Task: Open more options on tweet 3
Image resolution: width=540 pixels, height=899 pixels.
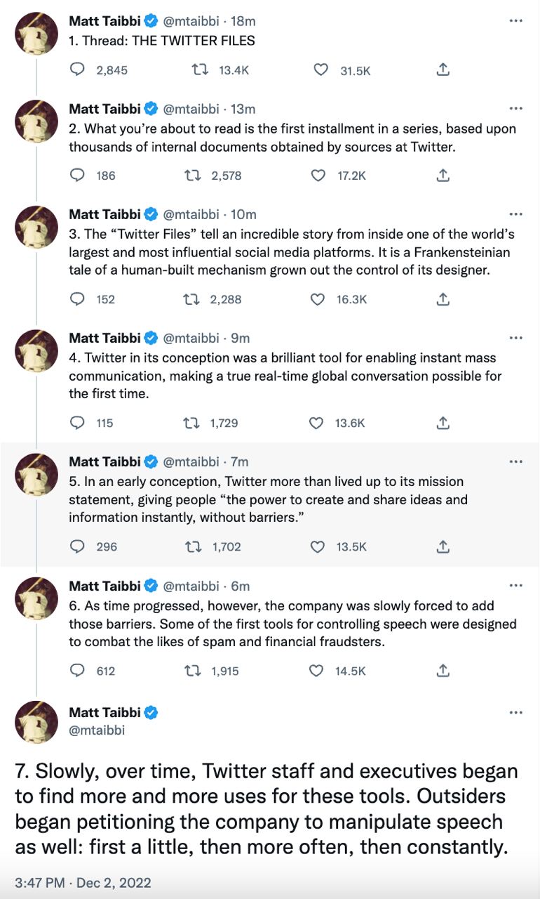Action: click(x=516, y=214)
